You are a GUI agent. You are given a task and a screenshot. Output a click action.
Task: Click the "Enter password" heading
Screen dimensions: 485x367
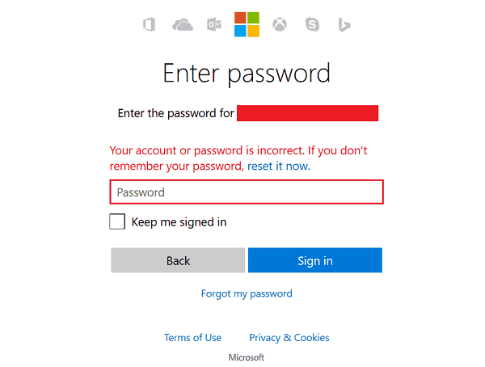(247, 74)
